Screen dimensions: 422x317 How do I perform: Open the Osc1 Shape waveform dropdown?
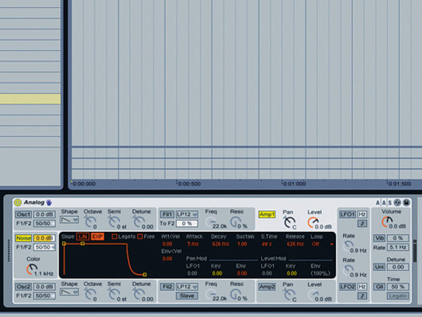coord(69,219)
